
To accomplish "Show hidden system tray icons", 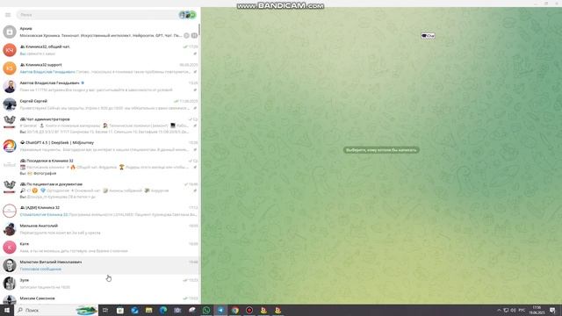I will tap(499, 310).
